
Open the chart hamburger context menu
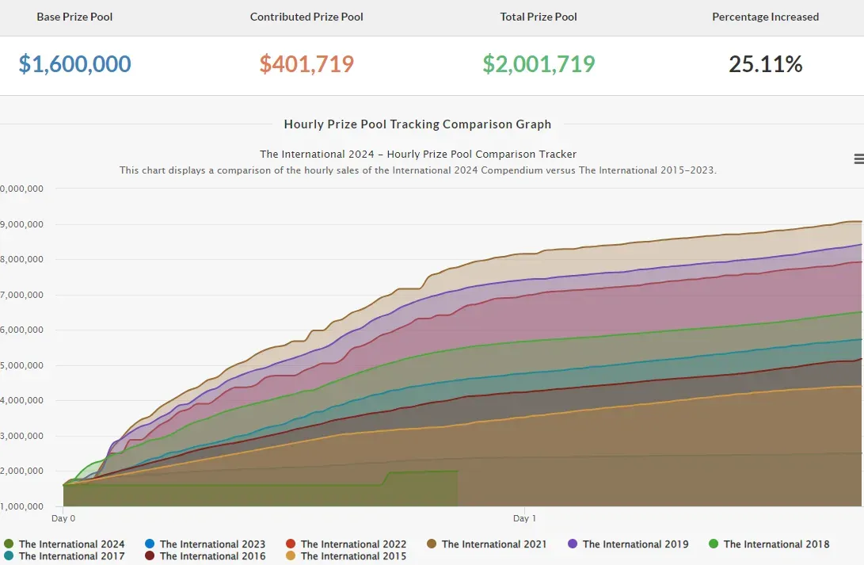click(x=858, y=158)
